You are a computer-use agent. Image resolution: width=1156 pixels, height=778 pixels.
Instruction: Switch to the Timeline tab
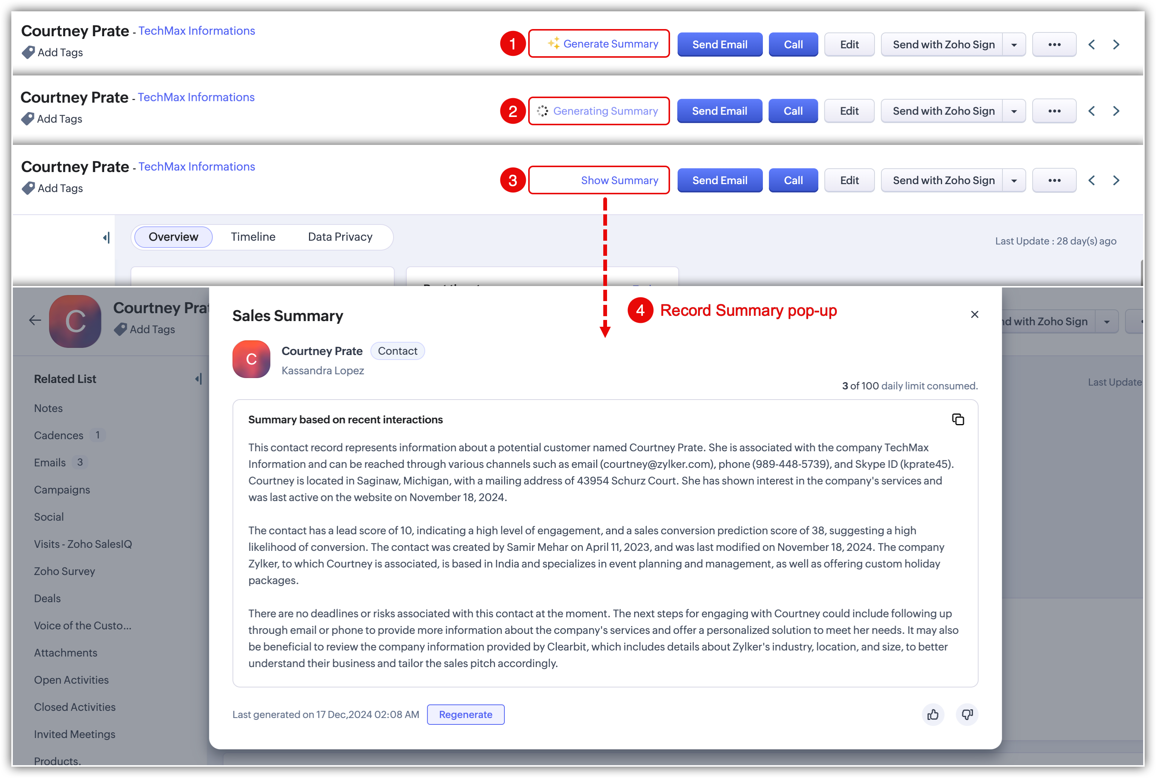tap(253, 237)
